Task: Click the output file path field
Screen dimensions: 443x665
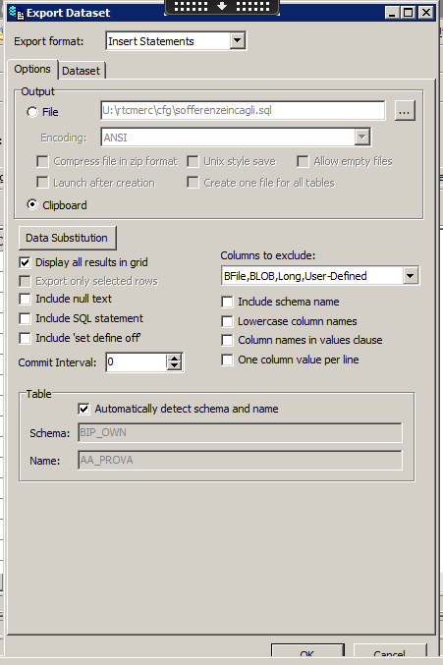Action: click(243, 111)
